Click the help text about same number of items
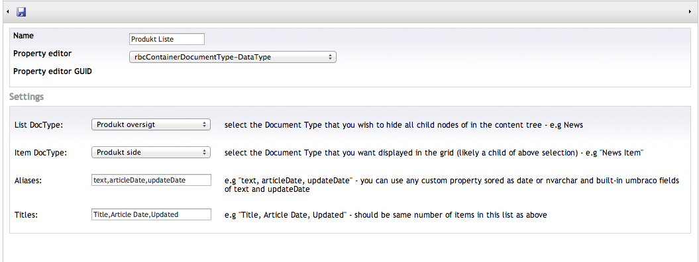699x262 pixels. [x=386, y=215]
